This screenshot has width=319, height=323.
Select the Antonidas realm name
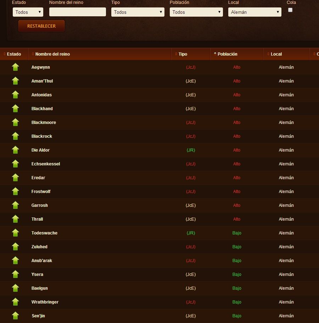tap(41, 95)
